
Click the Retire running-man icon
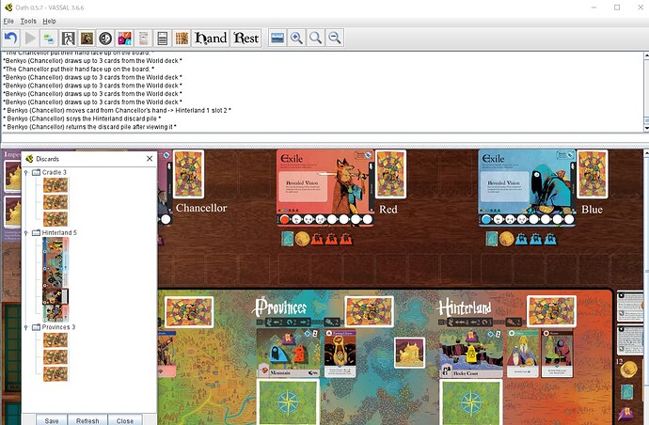coord(68,39)
